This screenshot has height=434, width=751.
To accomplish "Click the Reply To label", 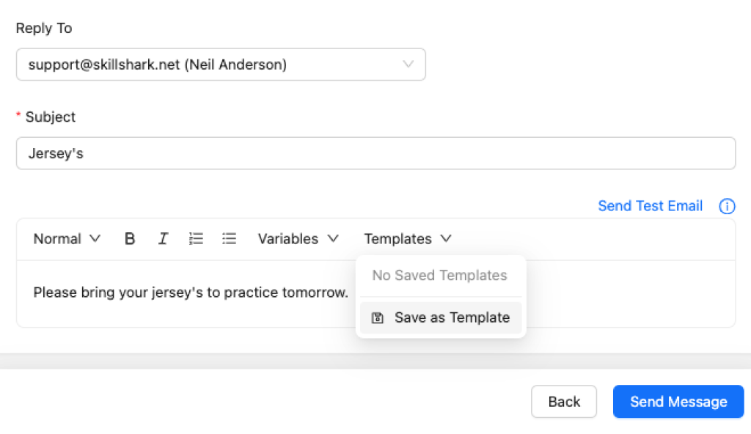I will coord(44,29).
